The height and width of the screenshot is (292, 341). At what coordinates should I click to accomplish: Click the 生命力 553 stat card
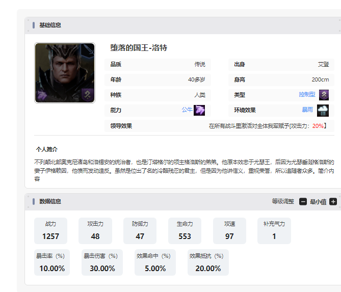pyautogui.click(x=185, y=231)
